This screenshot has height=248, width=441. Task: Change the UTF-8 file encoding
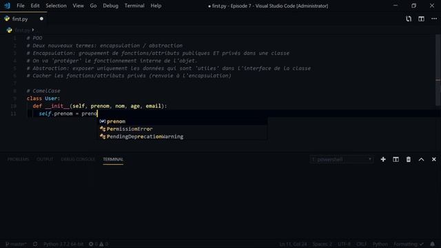344,244
